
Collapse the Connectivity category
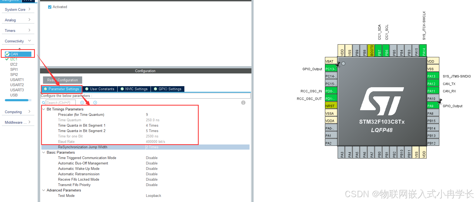(18, 41)
